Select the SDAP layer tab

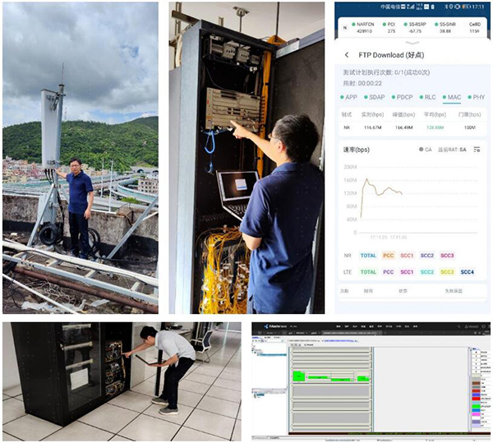coord(375,97)
